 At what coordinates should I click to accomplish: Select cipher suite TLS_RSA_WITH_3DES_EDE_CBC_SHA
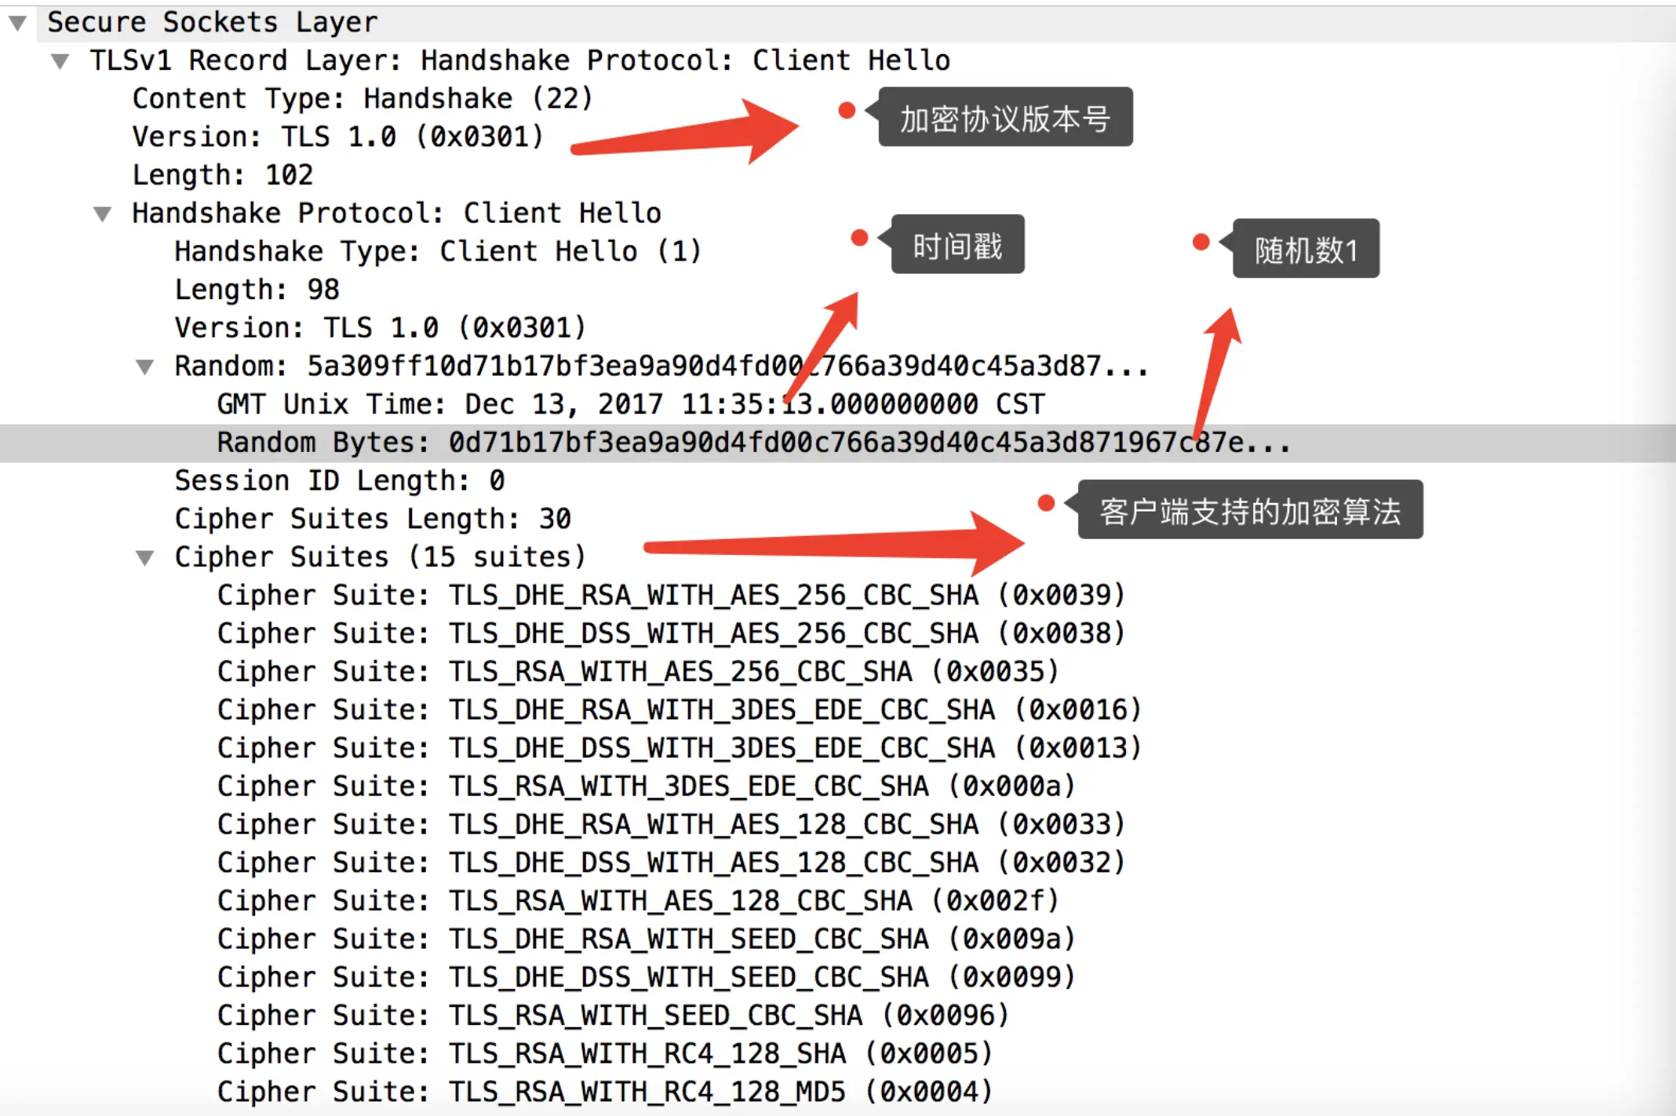tap(645, 786)
